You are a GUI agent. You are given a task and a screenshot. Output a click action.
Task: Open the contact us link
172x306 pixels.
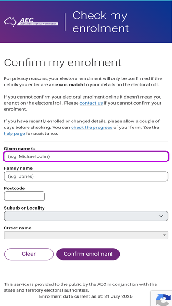point(91,103)
